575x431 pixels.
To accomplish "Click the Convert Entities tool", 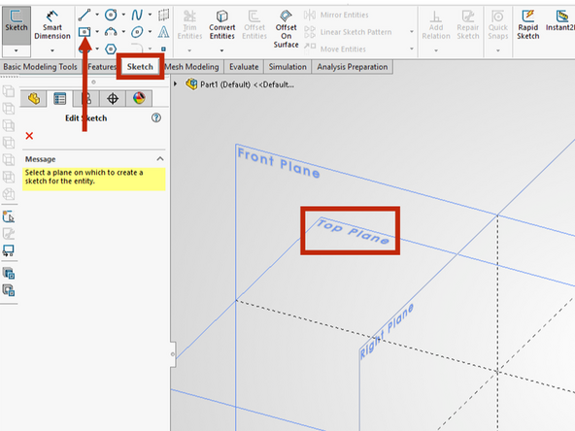I will tap(221, 25).
